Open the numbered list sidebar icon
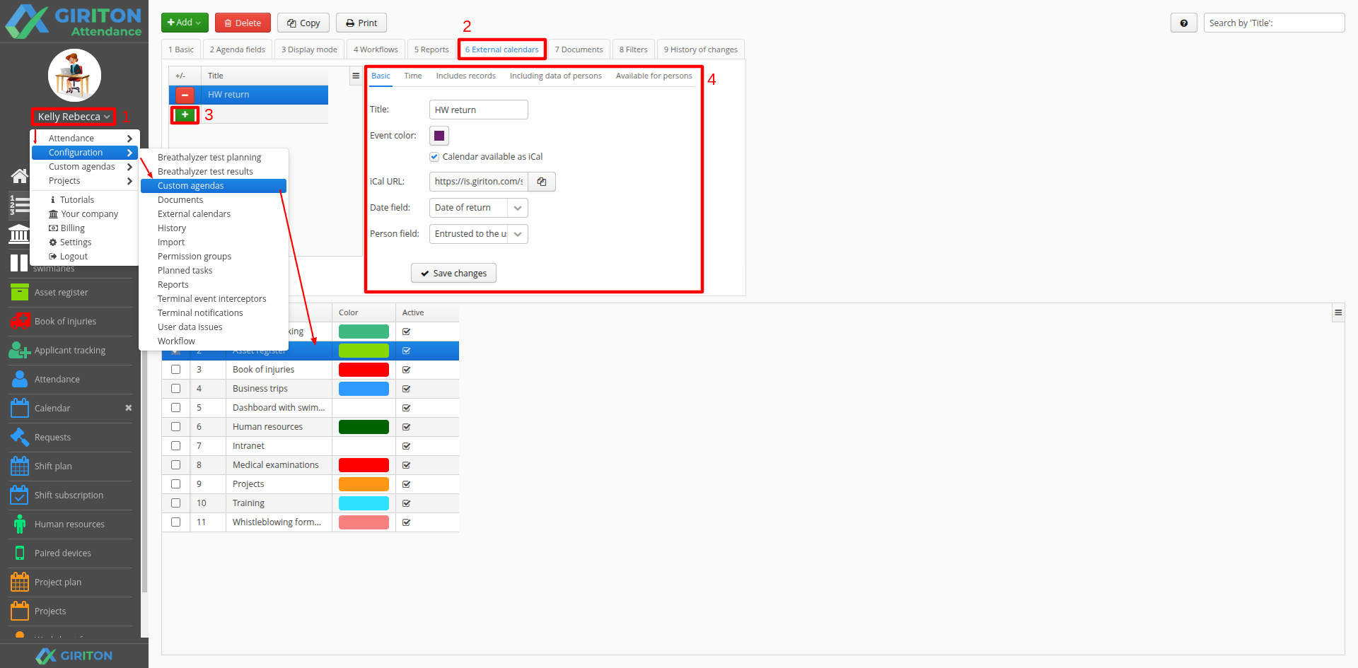Image resolution: width=1358 pixels, height=668 pixels. (x=19, y=205)
